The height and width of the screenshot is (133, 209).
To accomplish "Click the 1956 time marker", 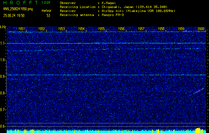I will tap(121, 29).
